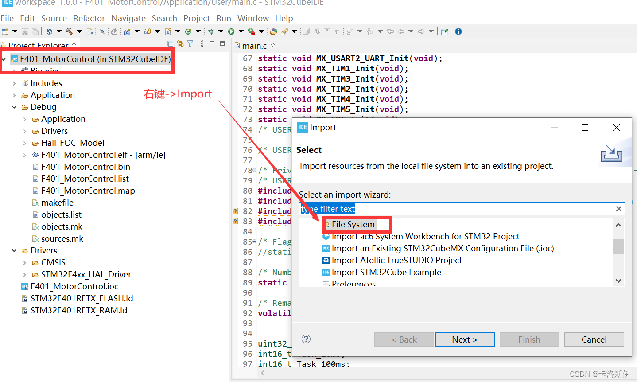The image size is (637, 382).
Task: Open the Project menu
Action: 197,18
